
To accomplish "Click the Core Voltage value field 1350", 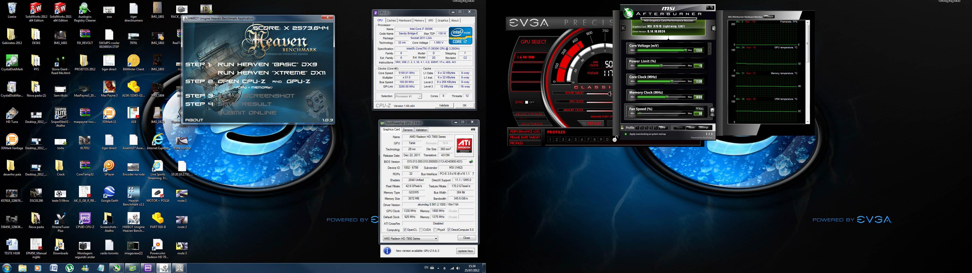I will pos(698,50).
